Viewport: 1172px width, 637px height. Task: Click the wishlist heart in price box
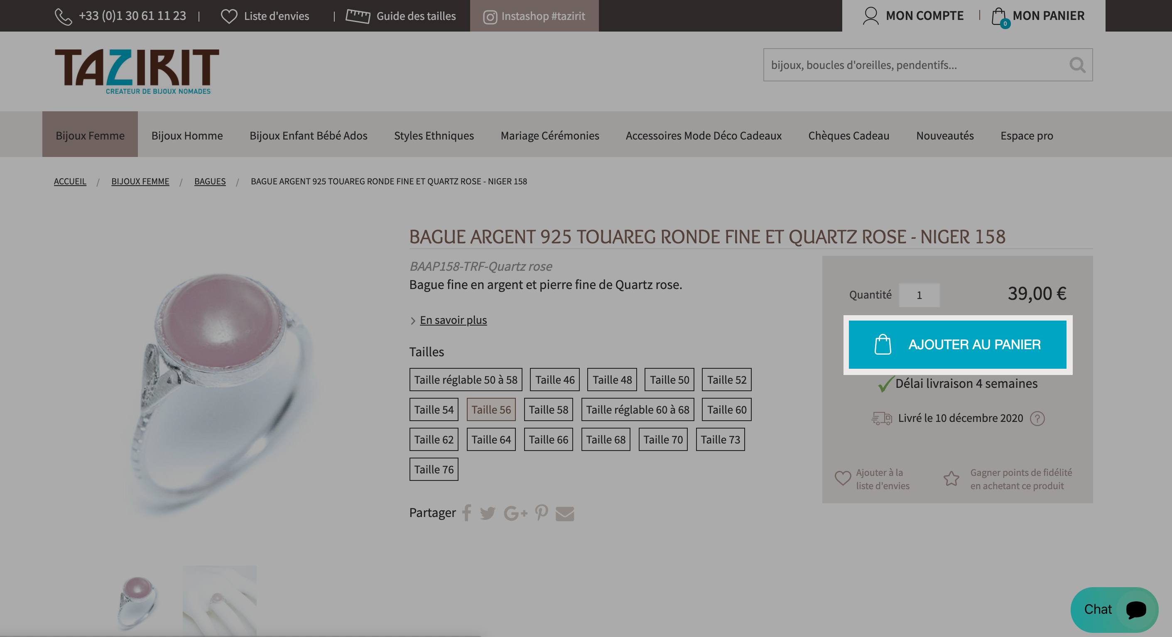pos(842,478)
